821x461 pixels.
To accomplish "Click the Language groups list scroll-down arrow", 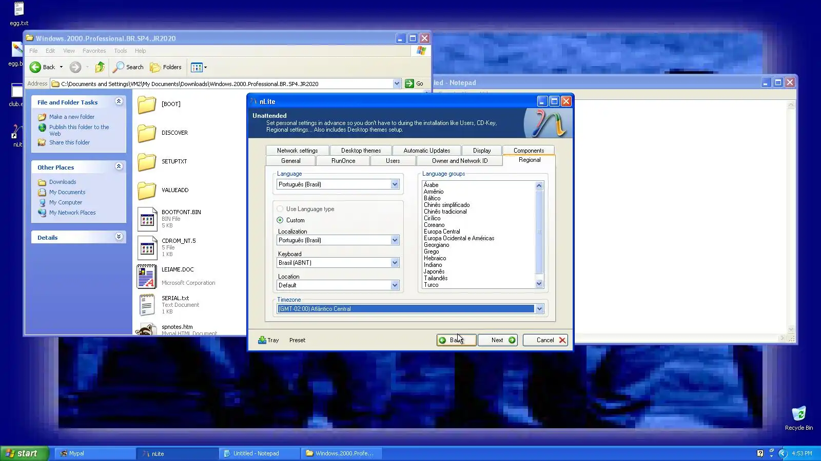I will 539,284.
